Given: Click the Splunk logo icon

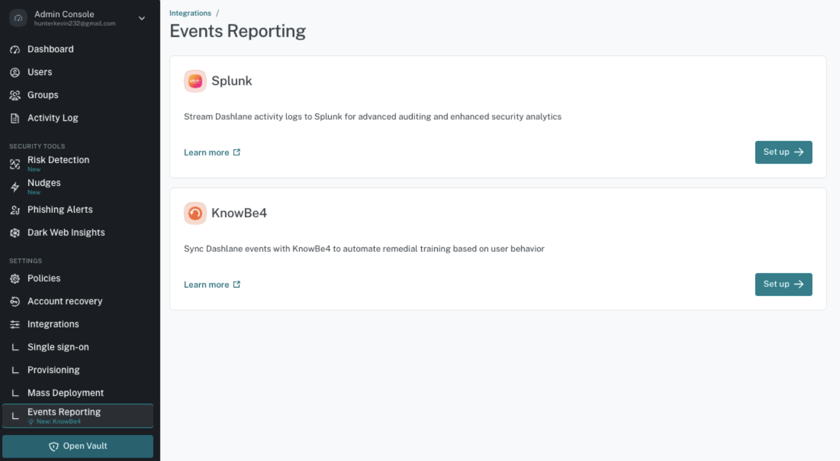Looking at the screenshot, I should (195, 81).
